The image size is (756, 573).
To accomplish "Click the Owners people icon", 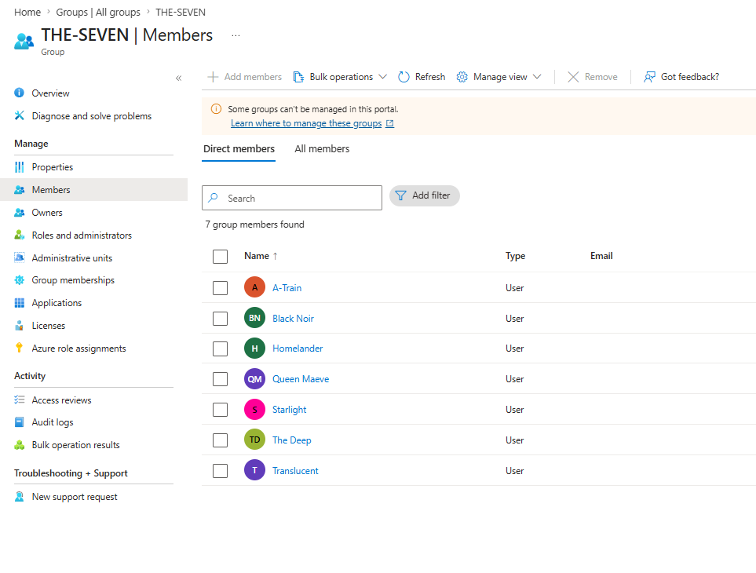I will click(20, 213).
